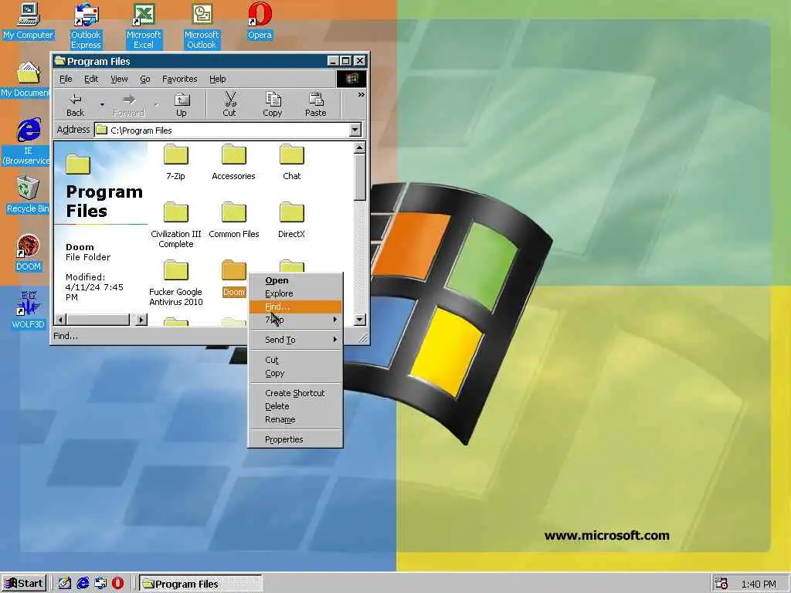
Task: Select the DOOM desktop shortcut
Action: click(29, 253)
